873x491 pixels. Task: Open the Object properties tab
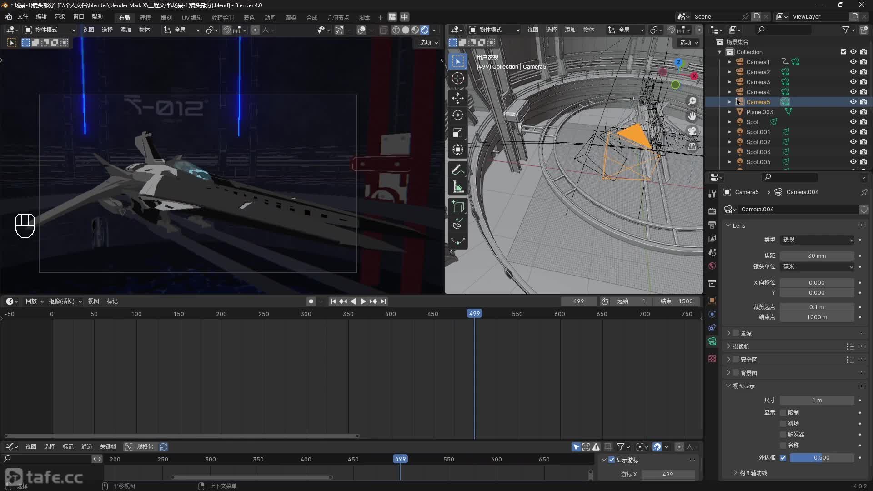pyautogui.click(x=712, y=301)
